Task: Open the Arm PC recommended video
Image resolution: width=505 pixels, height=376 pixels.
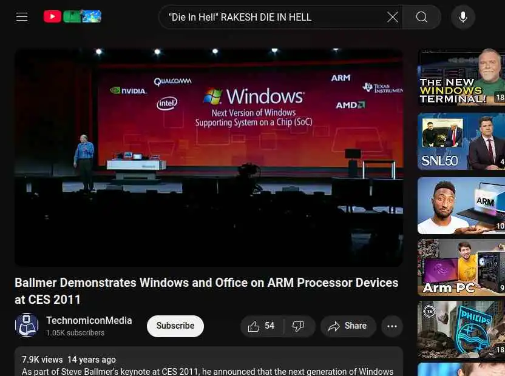Action: tap(461, 267)
